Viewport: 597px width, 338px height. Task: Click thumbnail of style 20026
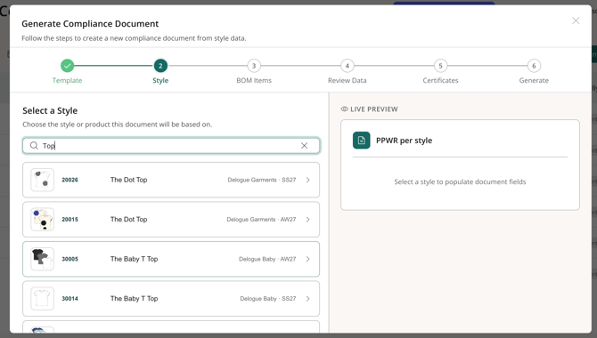[42, 180]
